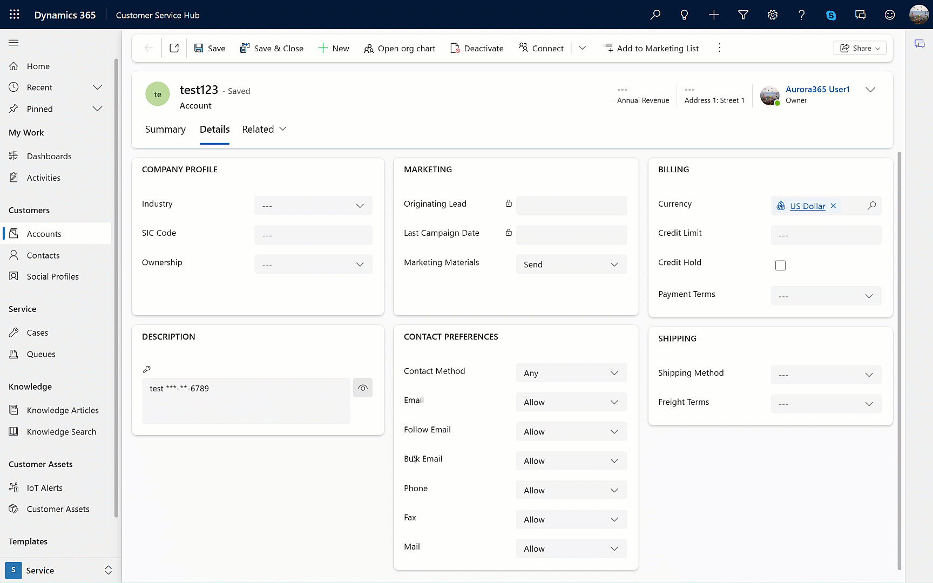Click the SIC Code input field
This screenshot has height=583, width=933.
313,235
